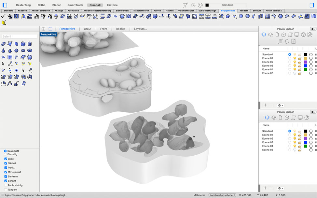Click the mesh torus icon
This screenshot has width=317, height=198.
click(x=30, y=50)
